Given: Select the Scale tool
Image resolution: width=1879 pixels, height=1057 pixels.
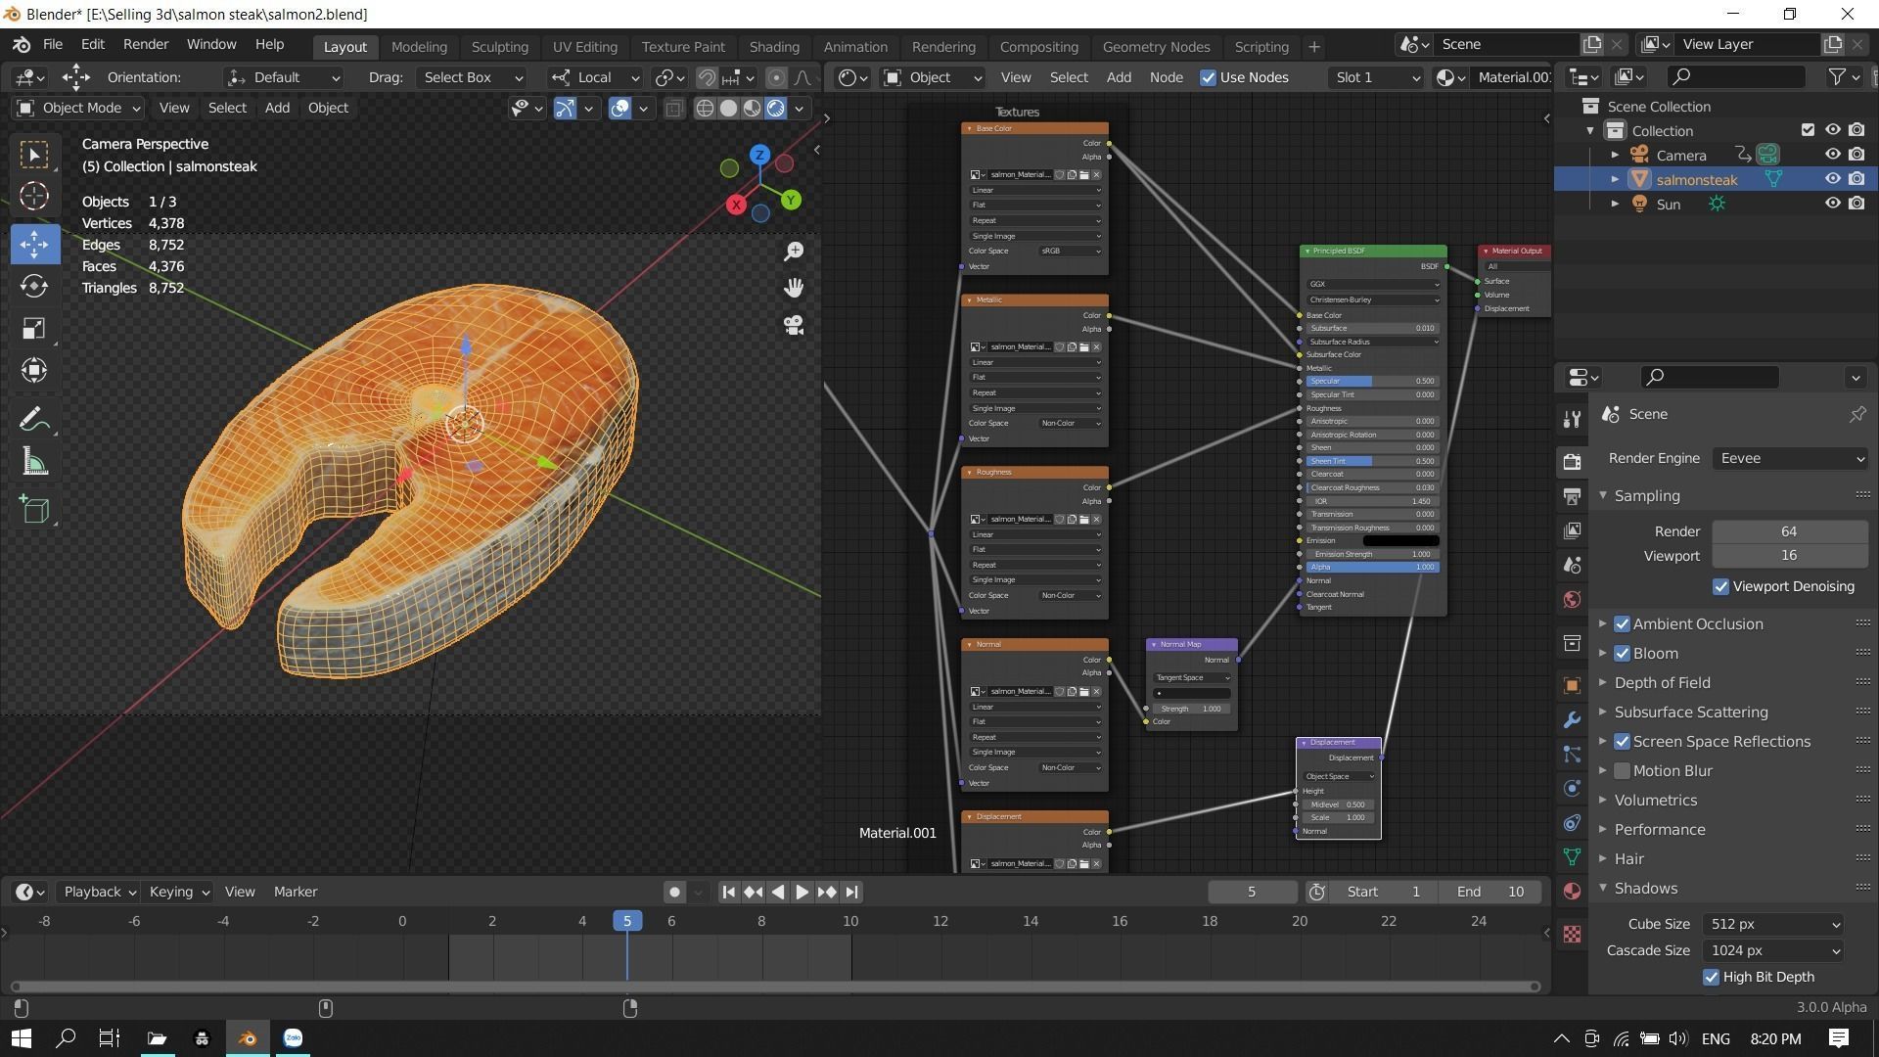Looking at the screenshot, I should coord(34,328).
